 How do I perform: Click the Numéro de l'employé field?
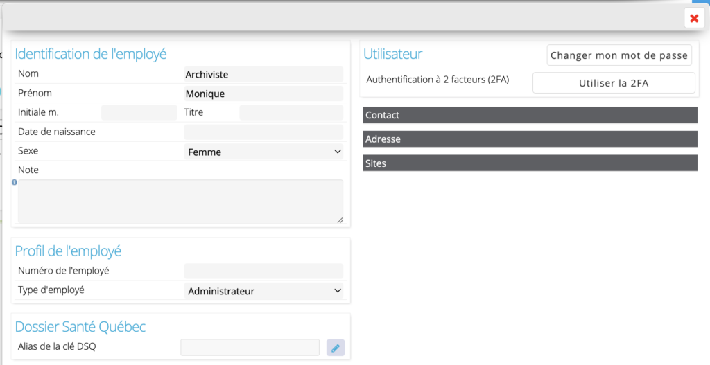(x=263, y=271)
